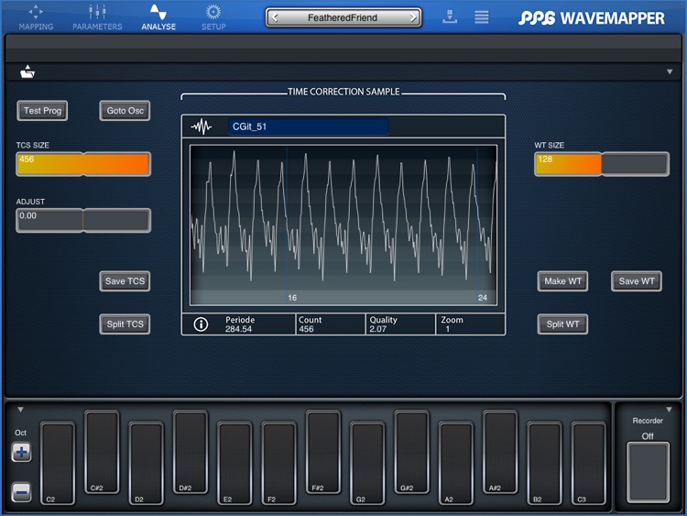The image size is (687, 516).
Task: Click the marker 16 in waveform
Action: coord(292,298)
